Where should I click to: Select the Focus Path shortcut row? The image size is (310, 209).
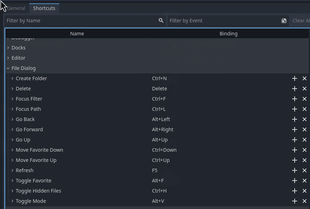click(28, 109)
